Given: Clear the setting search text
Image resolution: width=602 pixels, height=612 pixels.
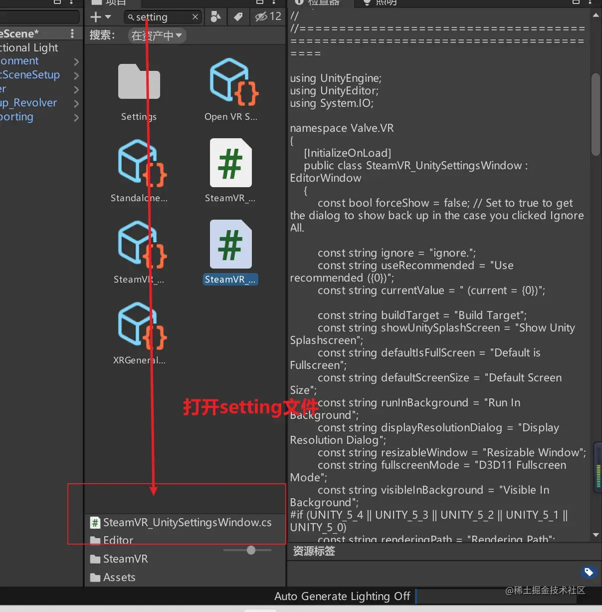Looking at the screenshot, I should coord(195,17).
